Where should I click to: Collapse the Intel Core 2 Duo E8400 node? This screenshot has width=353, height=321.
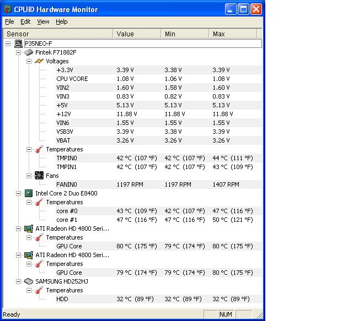click(18, 194)
